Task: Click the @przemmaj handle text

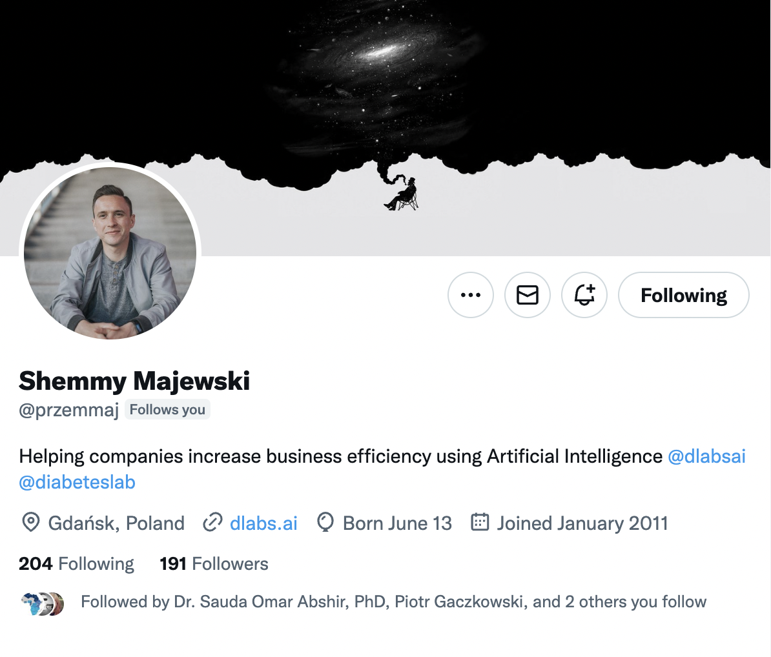Action: pos(68,410)
